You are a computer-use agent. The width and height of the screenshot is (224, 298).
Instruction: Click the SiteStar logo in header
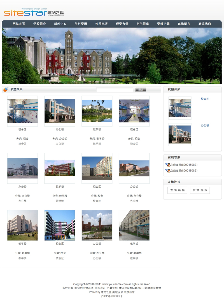coord(34,13)
